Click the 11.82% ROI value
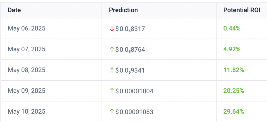The height and width of the screenshot is (122, 267). (234, 70)
